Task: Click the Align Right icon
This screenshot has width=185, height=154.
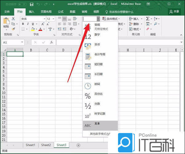Action: pyautogui.click(x=69, y=24)
